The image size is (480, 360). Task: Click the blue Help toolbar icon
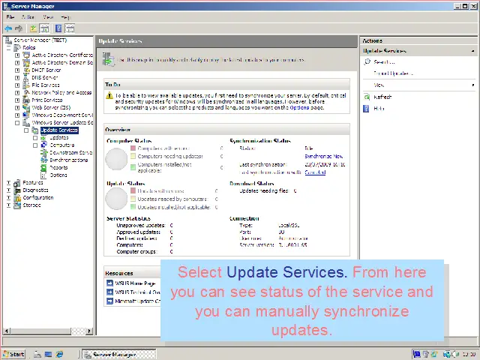click(x=58, y=28)
